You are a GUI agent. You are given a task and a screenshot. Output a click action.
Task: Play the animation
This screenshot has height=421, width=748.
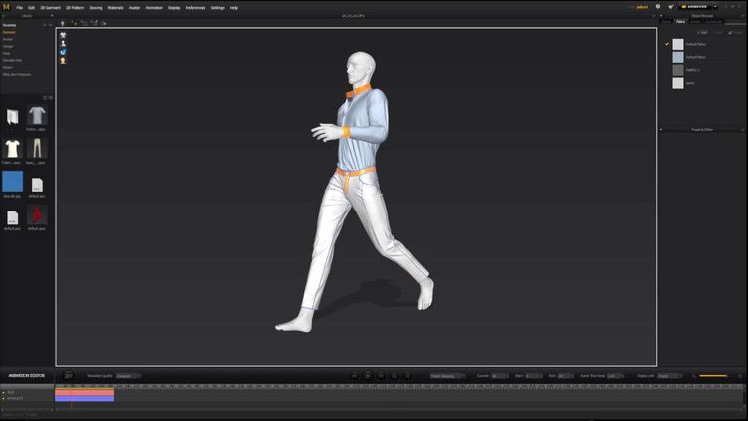368,376
